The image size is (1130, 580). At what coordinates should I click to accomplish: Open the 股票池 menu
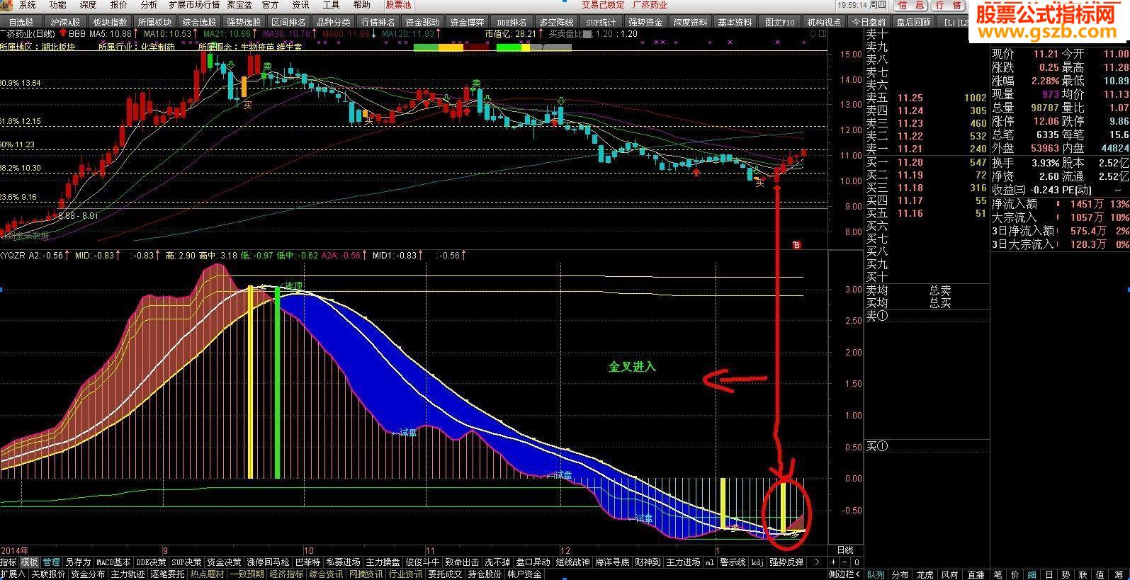click(398, 5)
